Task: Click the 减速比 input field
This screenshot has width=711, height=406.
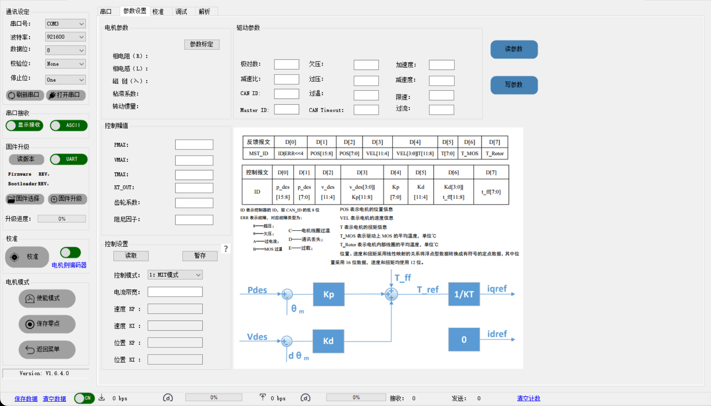Action: click(x=286, y=79)
